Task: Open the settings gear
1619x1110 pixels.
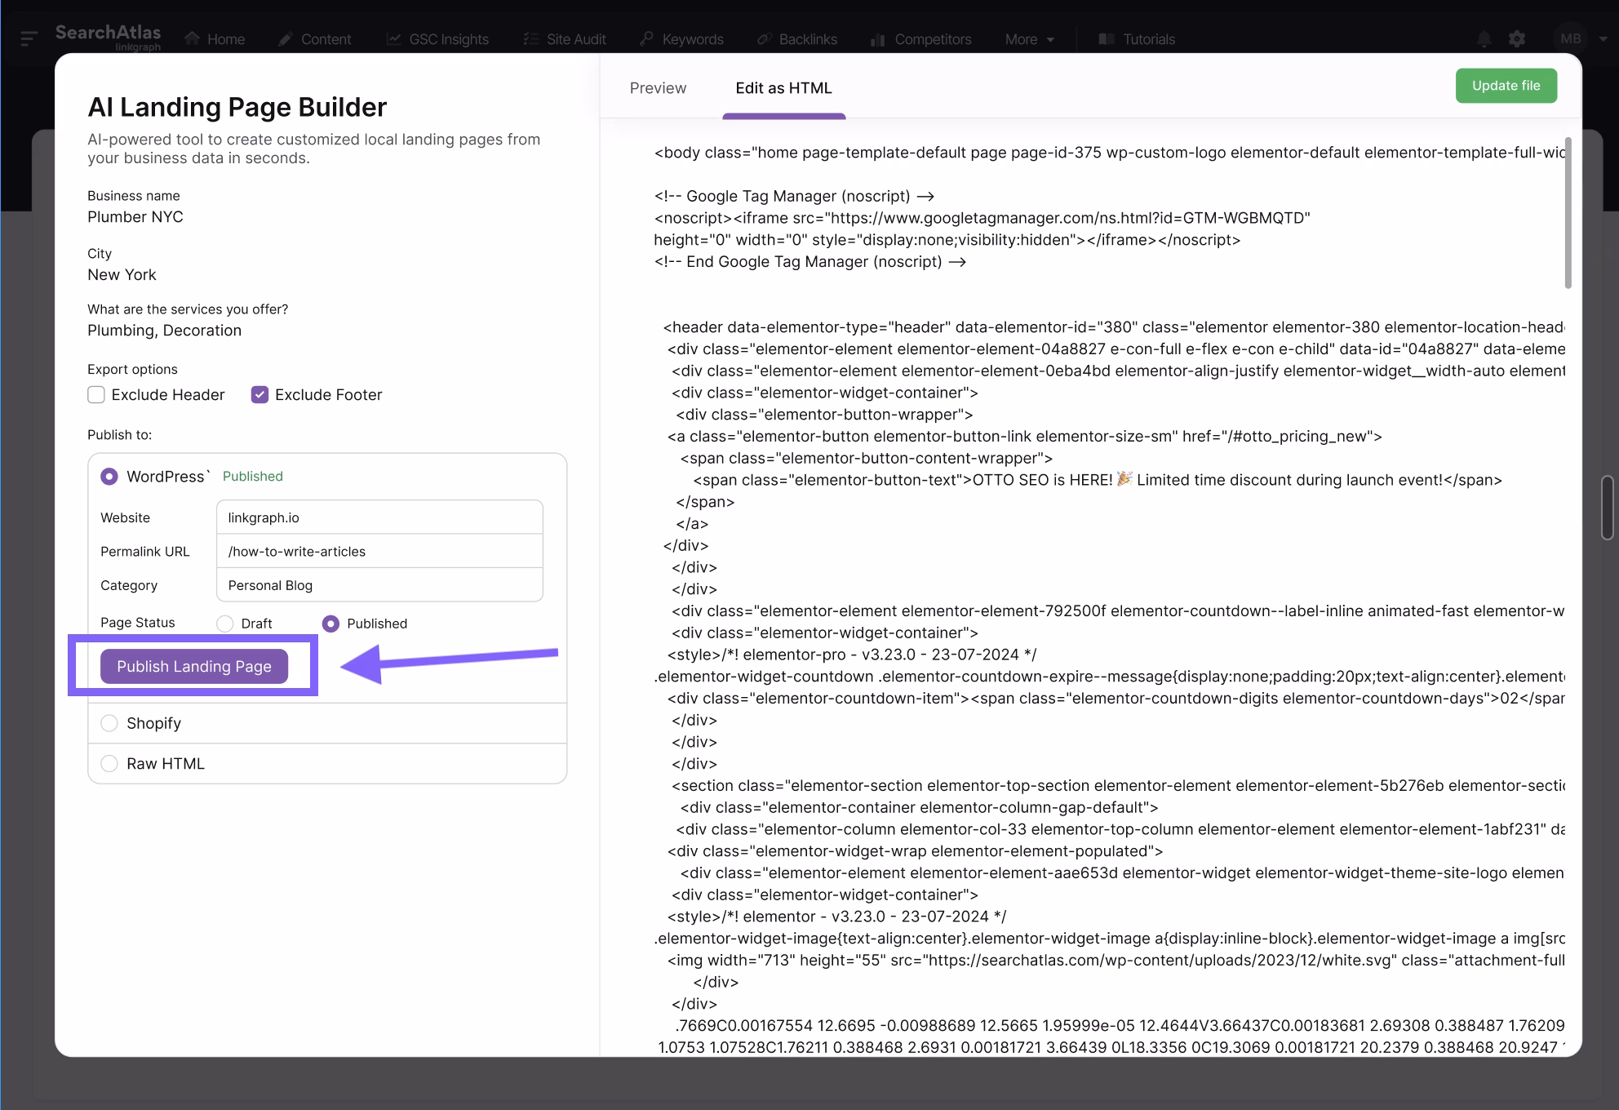Action: click(x=1518, y=38)
